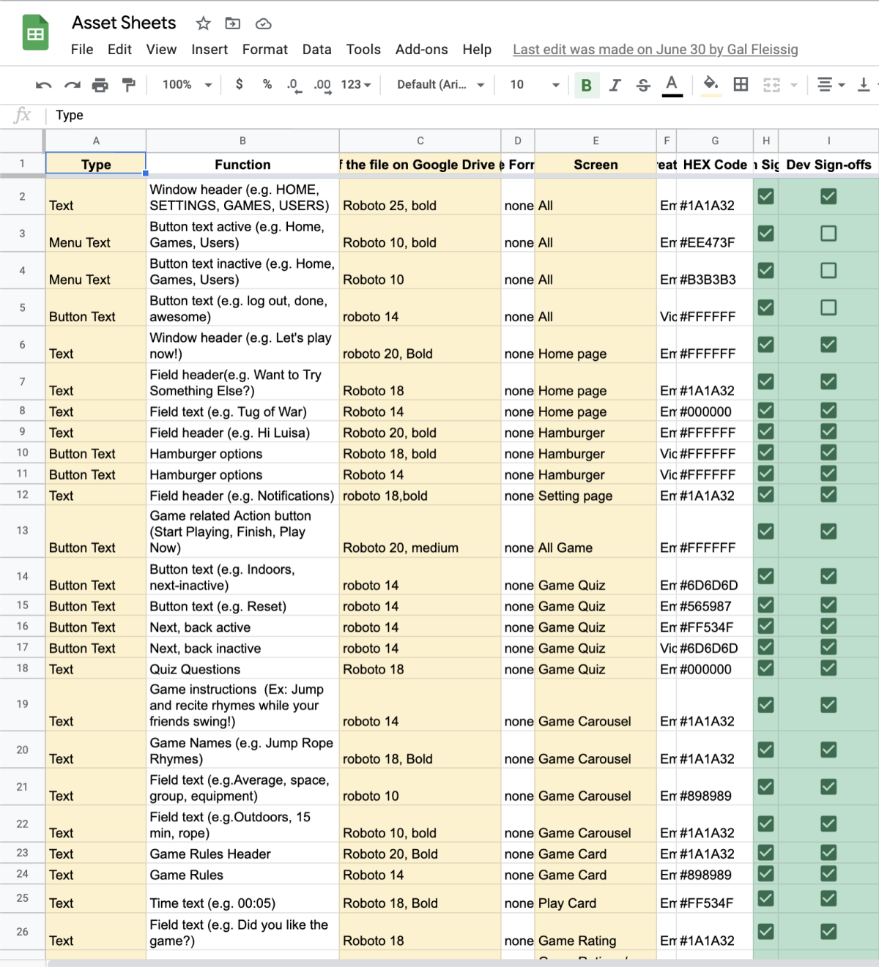Uncheck Dev Sign-offs box in row 2
The image size is (879, 967).
click(x=828, y=196)
